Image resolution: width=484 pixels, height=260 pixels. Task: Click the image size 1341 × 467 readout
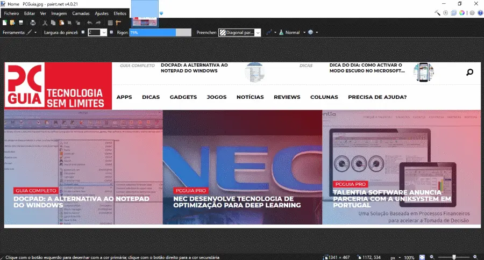[x=337, y=257]
